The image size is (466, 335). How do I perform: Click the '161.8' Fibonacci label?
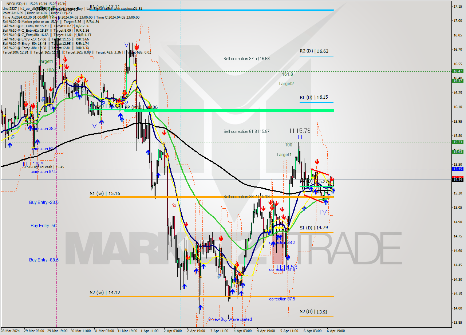coord(287,74)
